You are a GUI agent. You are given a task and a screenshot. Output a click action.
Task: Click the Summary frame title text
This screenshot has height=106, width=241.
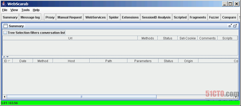(16, 26)
